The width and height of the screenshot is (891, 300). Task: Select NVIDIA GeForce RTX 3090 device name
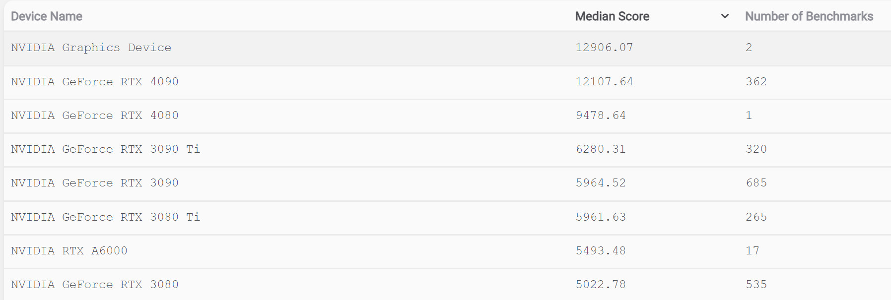coord(95,183)
